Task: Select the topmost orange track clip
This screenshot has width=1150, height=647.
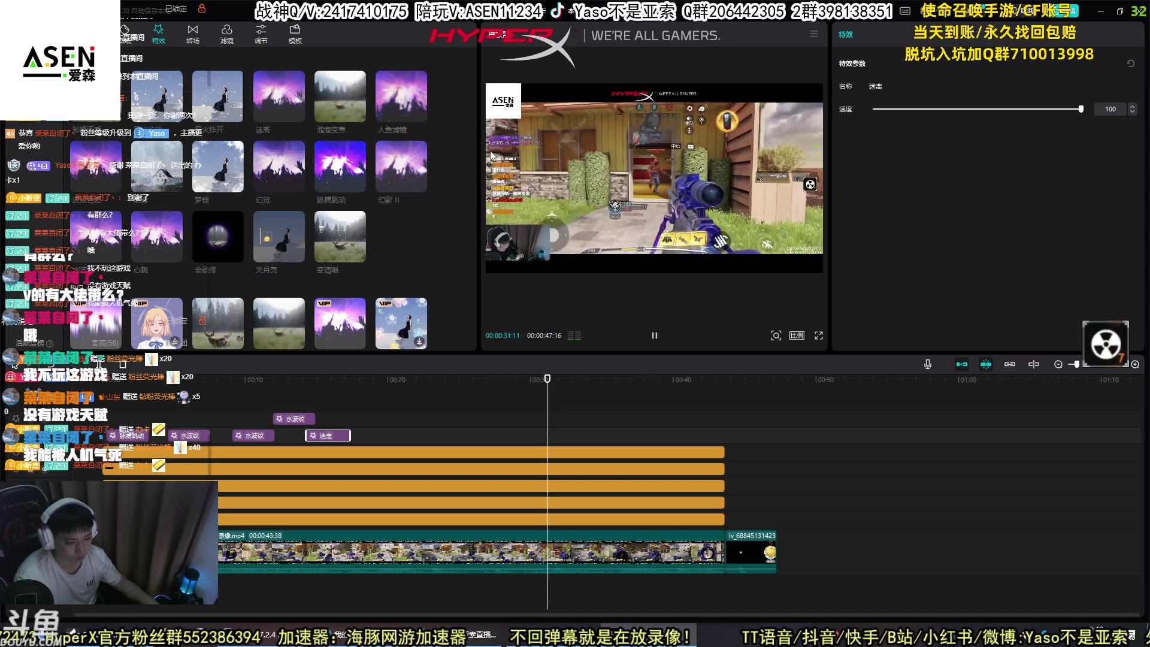Action: tap(413, 452)
